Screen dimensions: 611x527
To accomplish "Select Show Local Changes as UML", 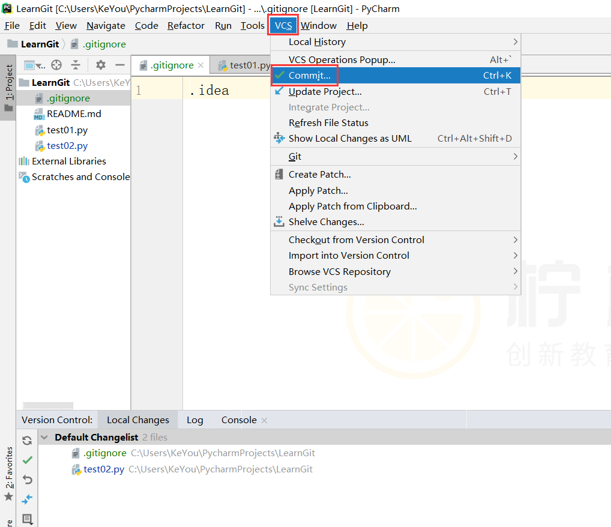I will coord(396,139).
